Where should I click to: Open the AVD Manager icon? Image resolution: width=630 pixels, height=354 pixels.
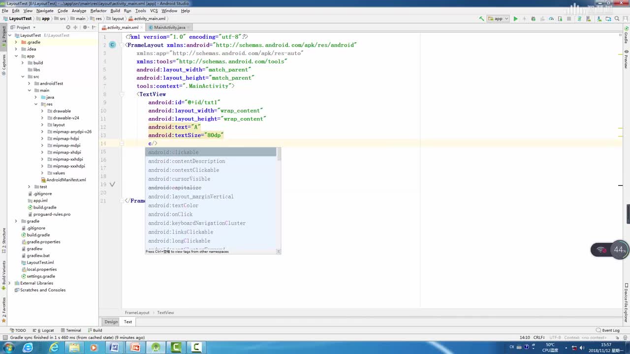click(589, 19)
